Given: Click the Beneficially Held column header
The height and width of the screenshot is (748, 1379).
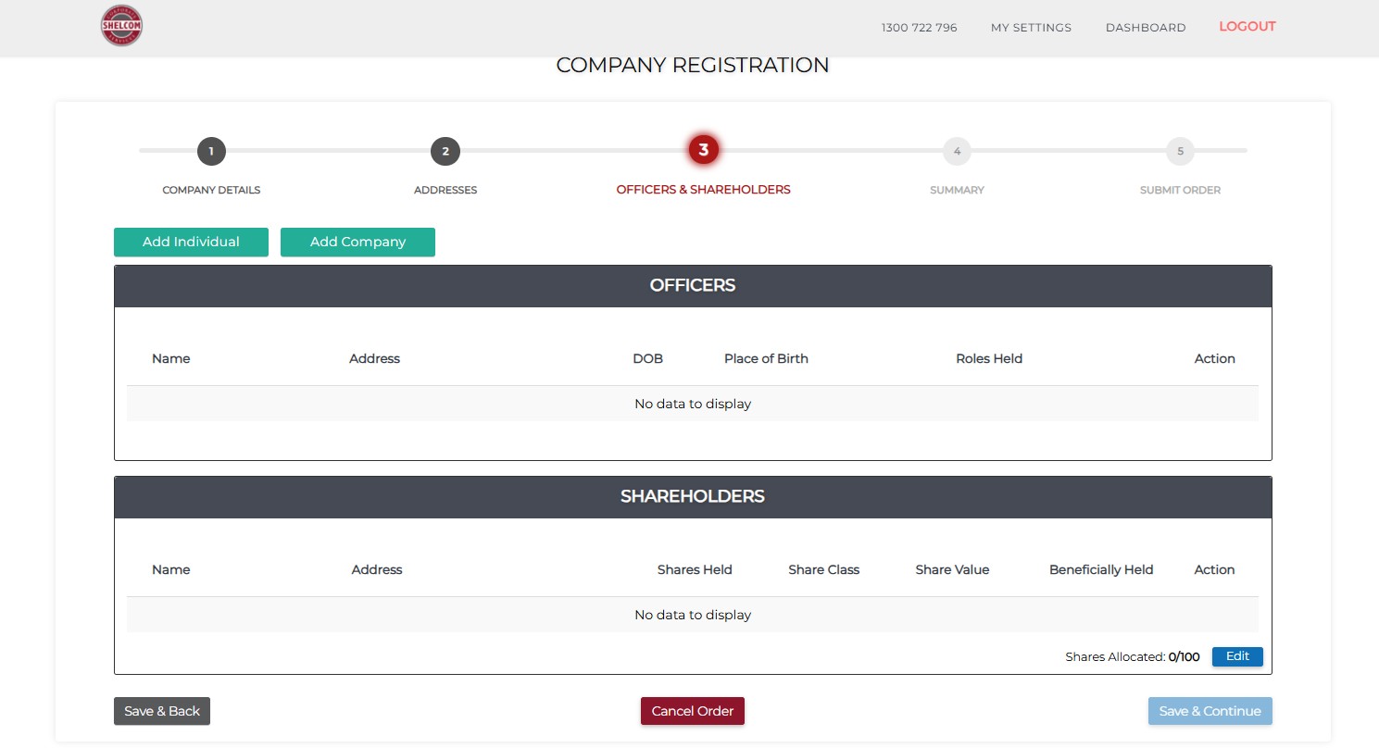Looking at the screenshot, I should click(1101, 569).
